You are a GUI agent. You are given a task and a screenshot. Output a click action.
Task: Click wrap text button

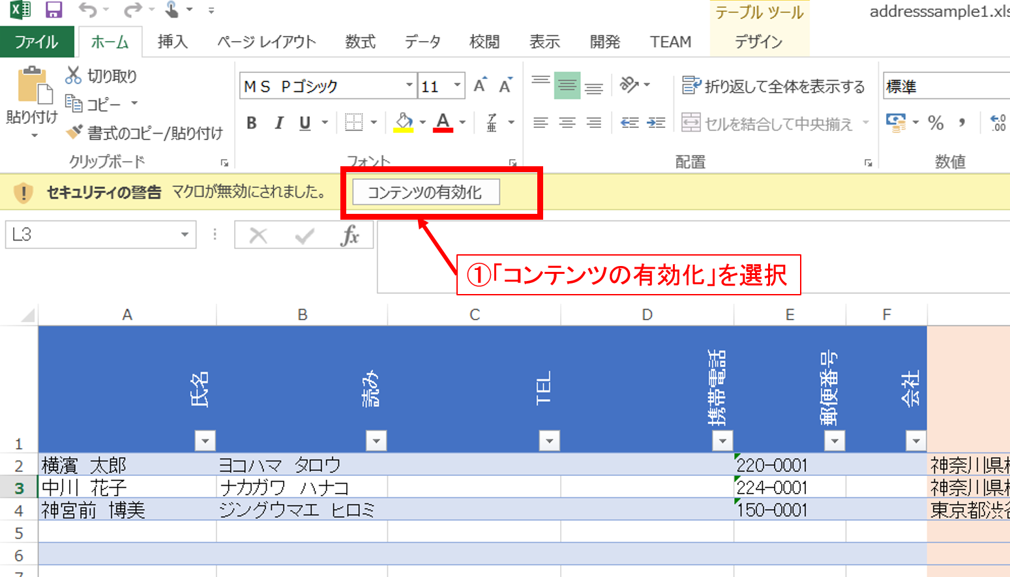[773, 85]
